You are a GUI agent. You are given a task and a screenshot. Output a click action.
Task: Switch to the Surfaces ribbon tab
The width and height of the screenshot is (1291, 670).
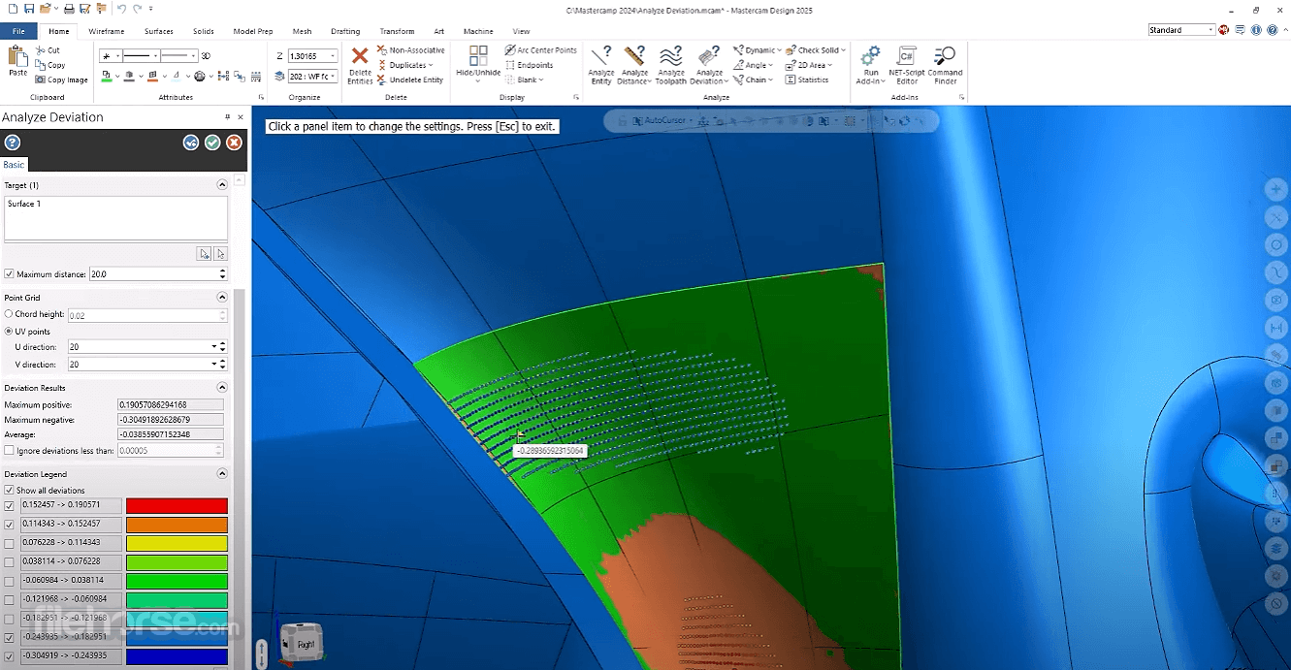pyautogui.click(x=159, y=31)
